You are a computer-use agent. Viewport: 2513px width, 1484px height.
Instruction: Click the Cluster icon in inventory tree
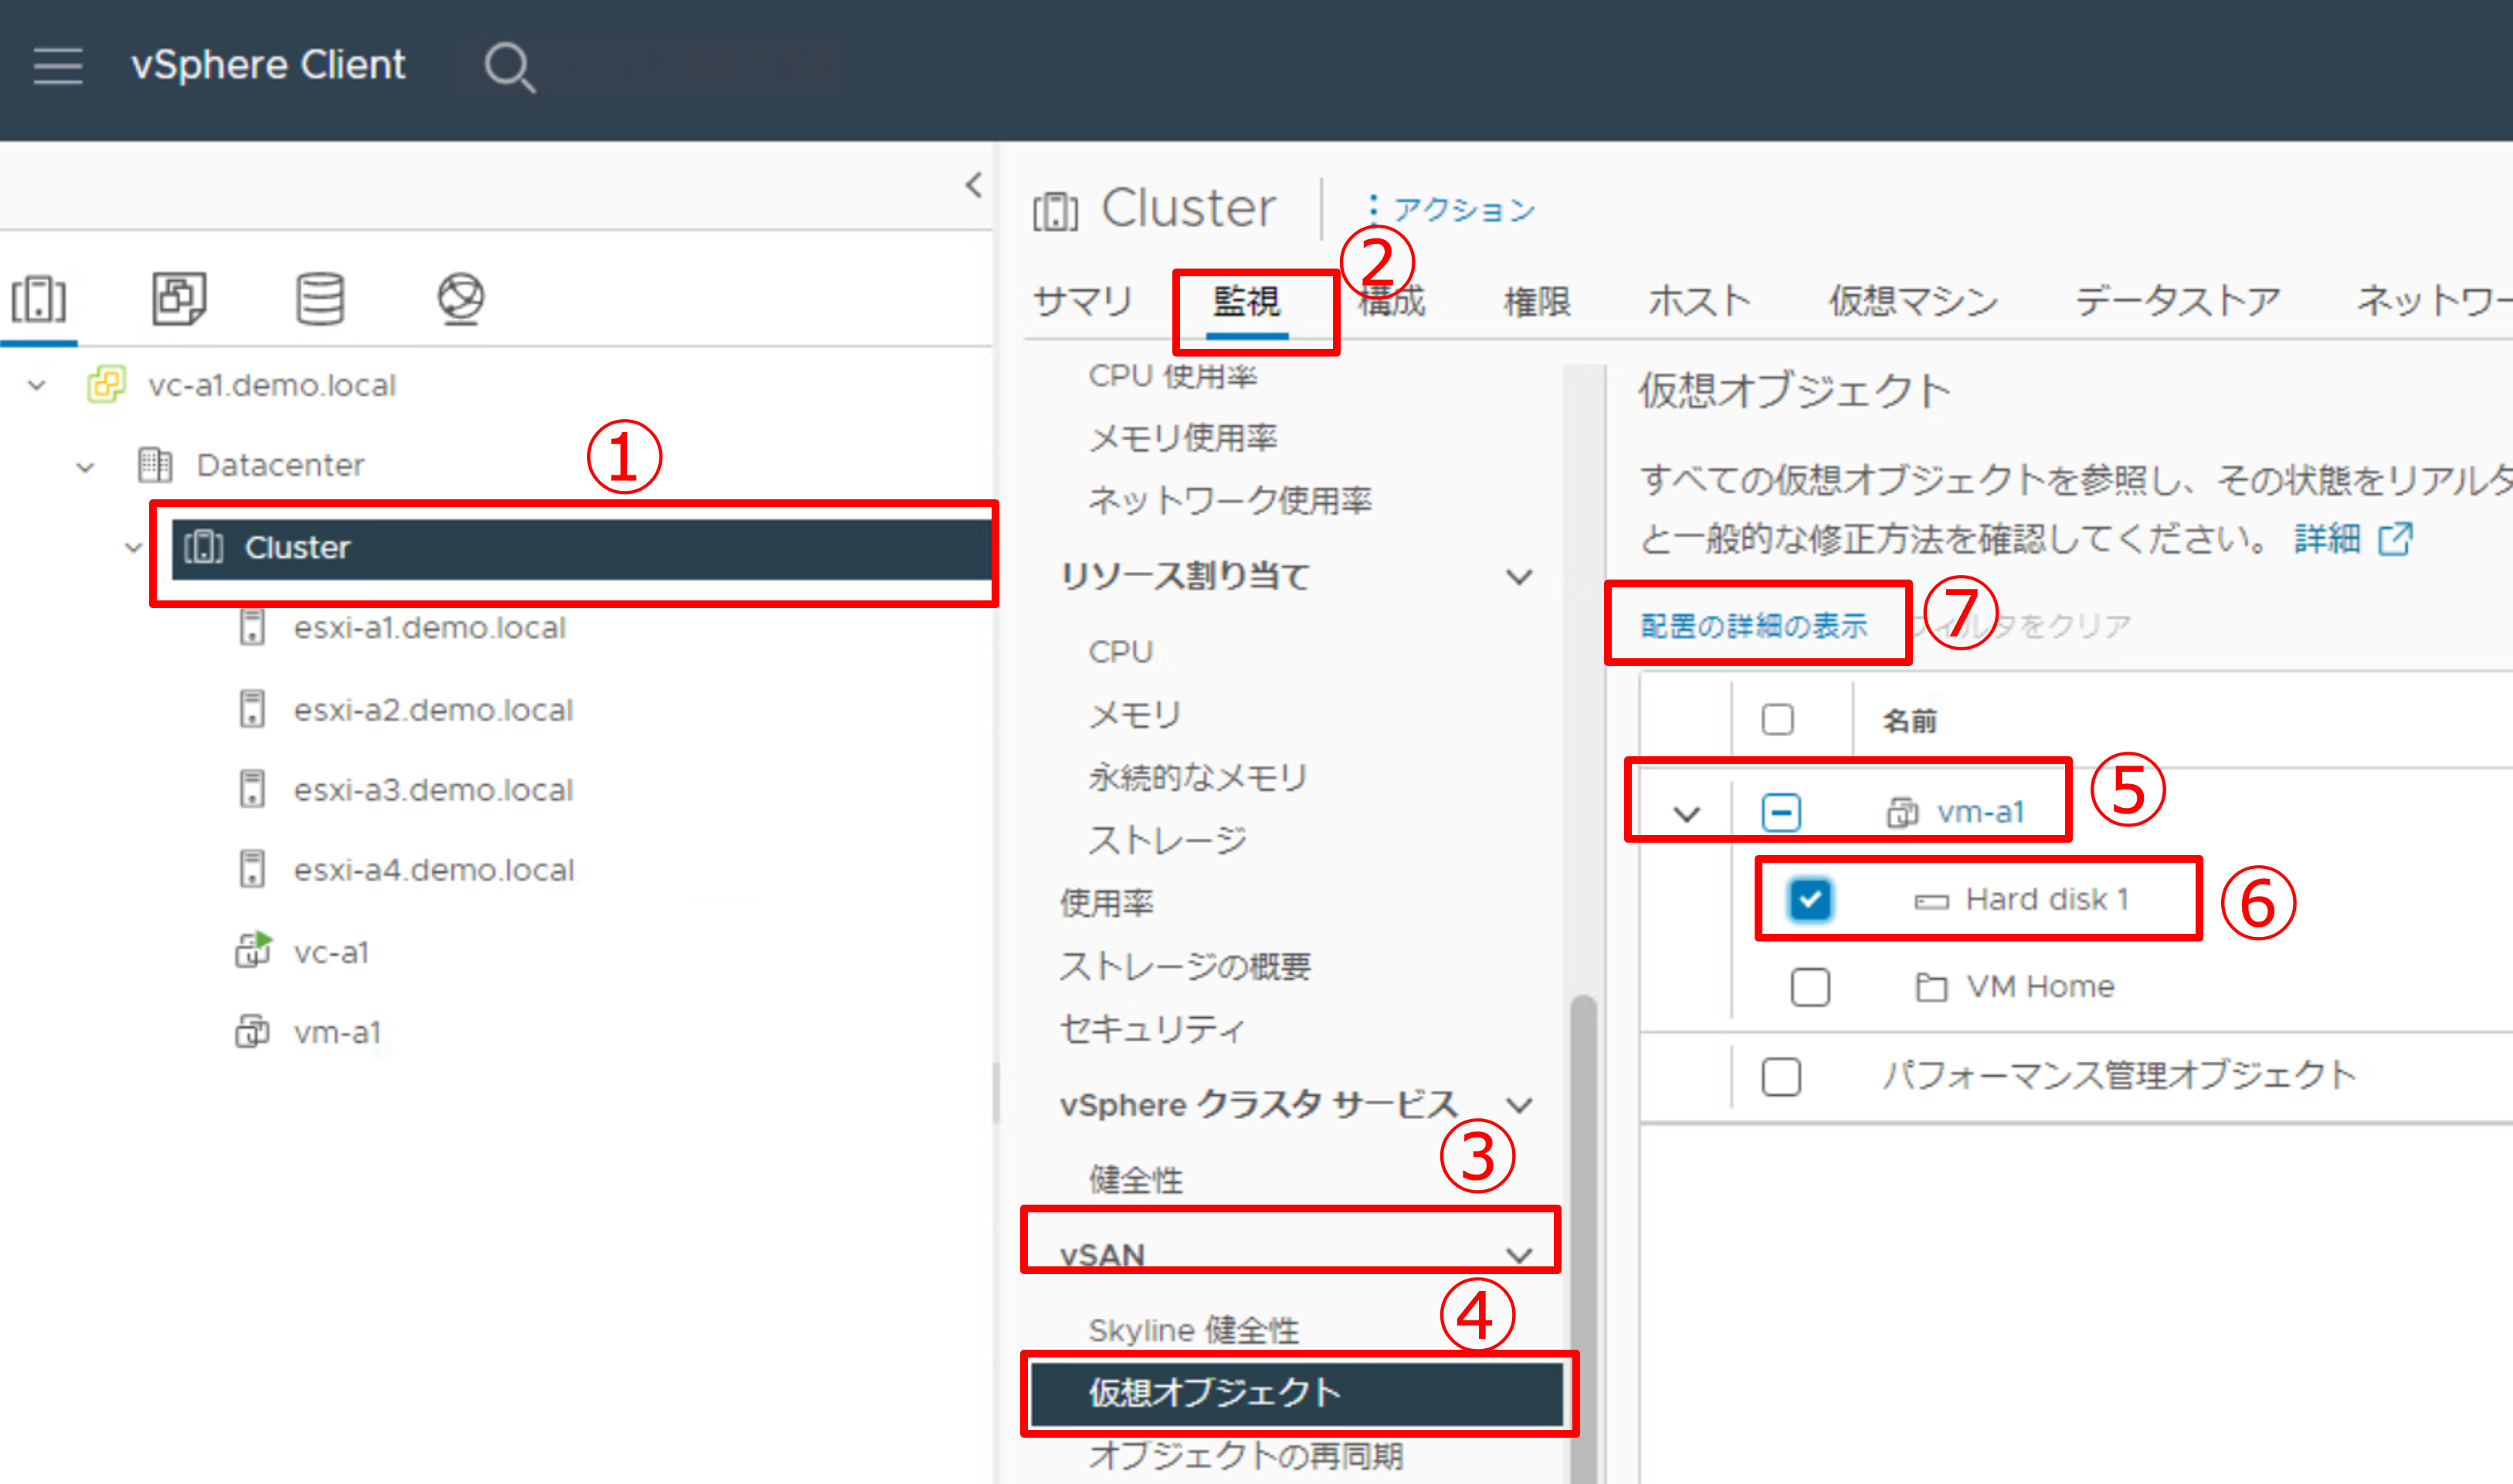204,547
